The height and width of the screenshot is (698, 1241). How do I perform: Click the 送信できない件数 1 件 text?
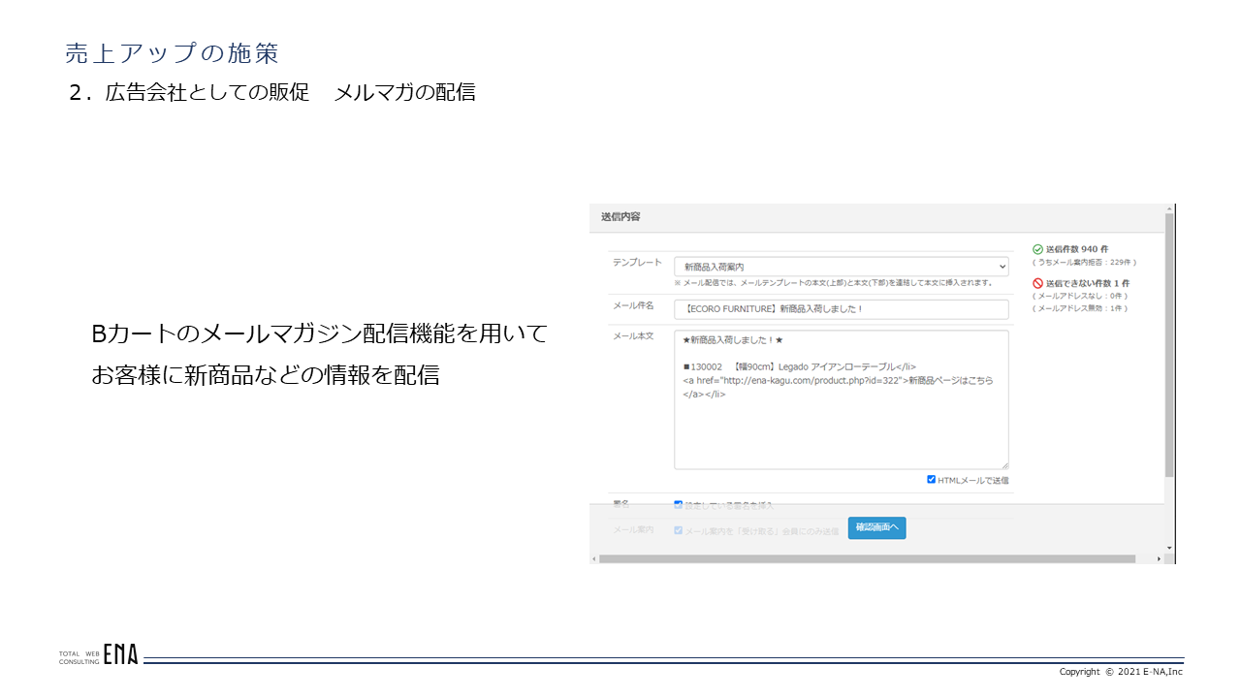click(x=1088, y=283)
